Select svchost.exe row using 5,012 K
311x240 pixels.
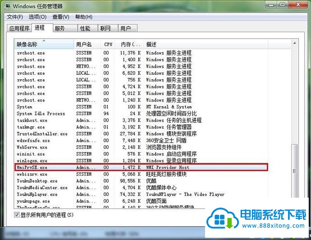(x=141, y=93)
